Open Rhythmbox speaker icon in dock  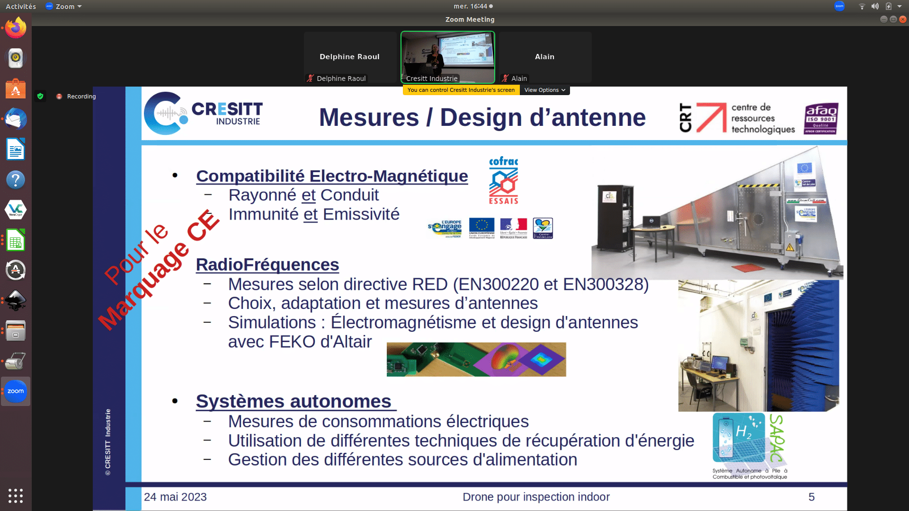16,58
